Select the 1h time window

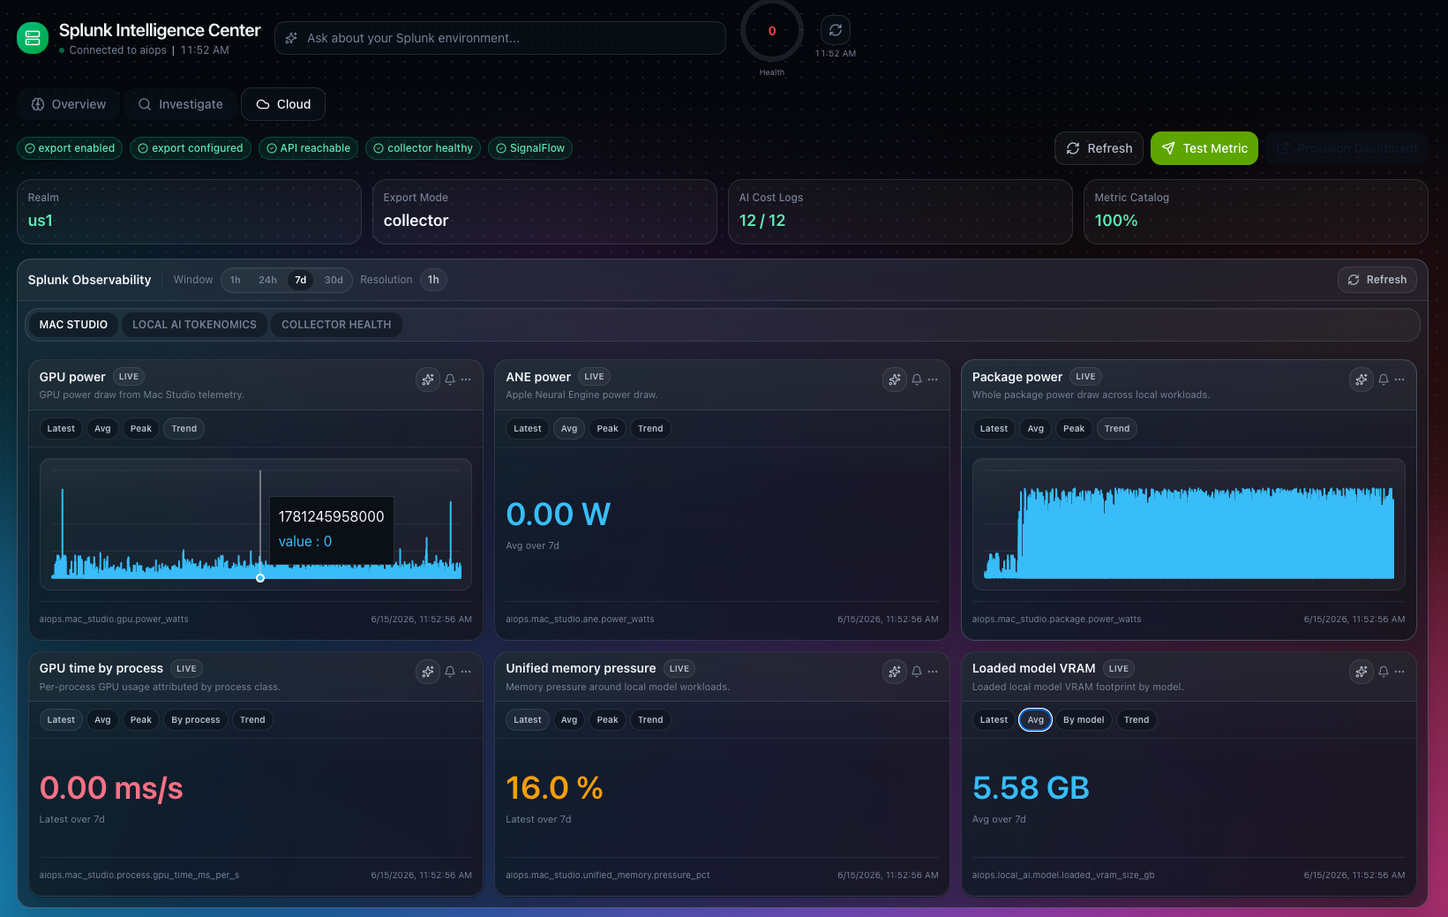pos(236,280)
